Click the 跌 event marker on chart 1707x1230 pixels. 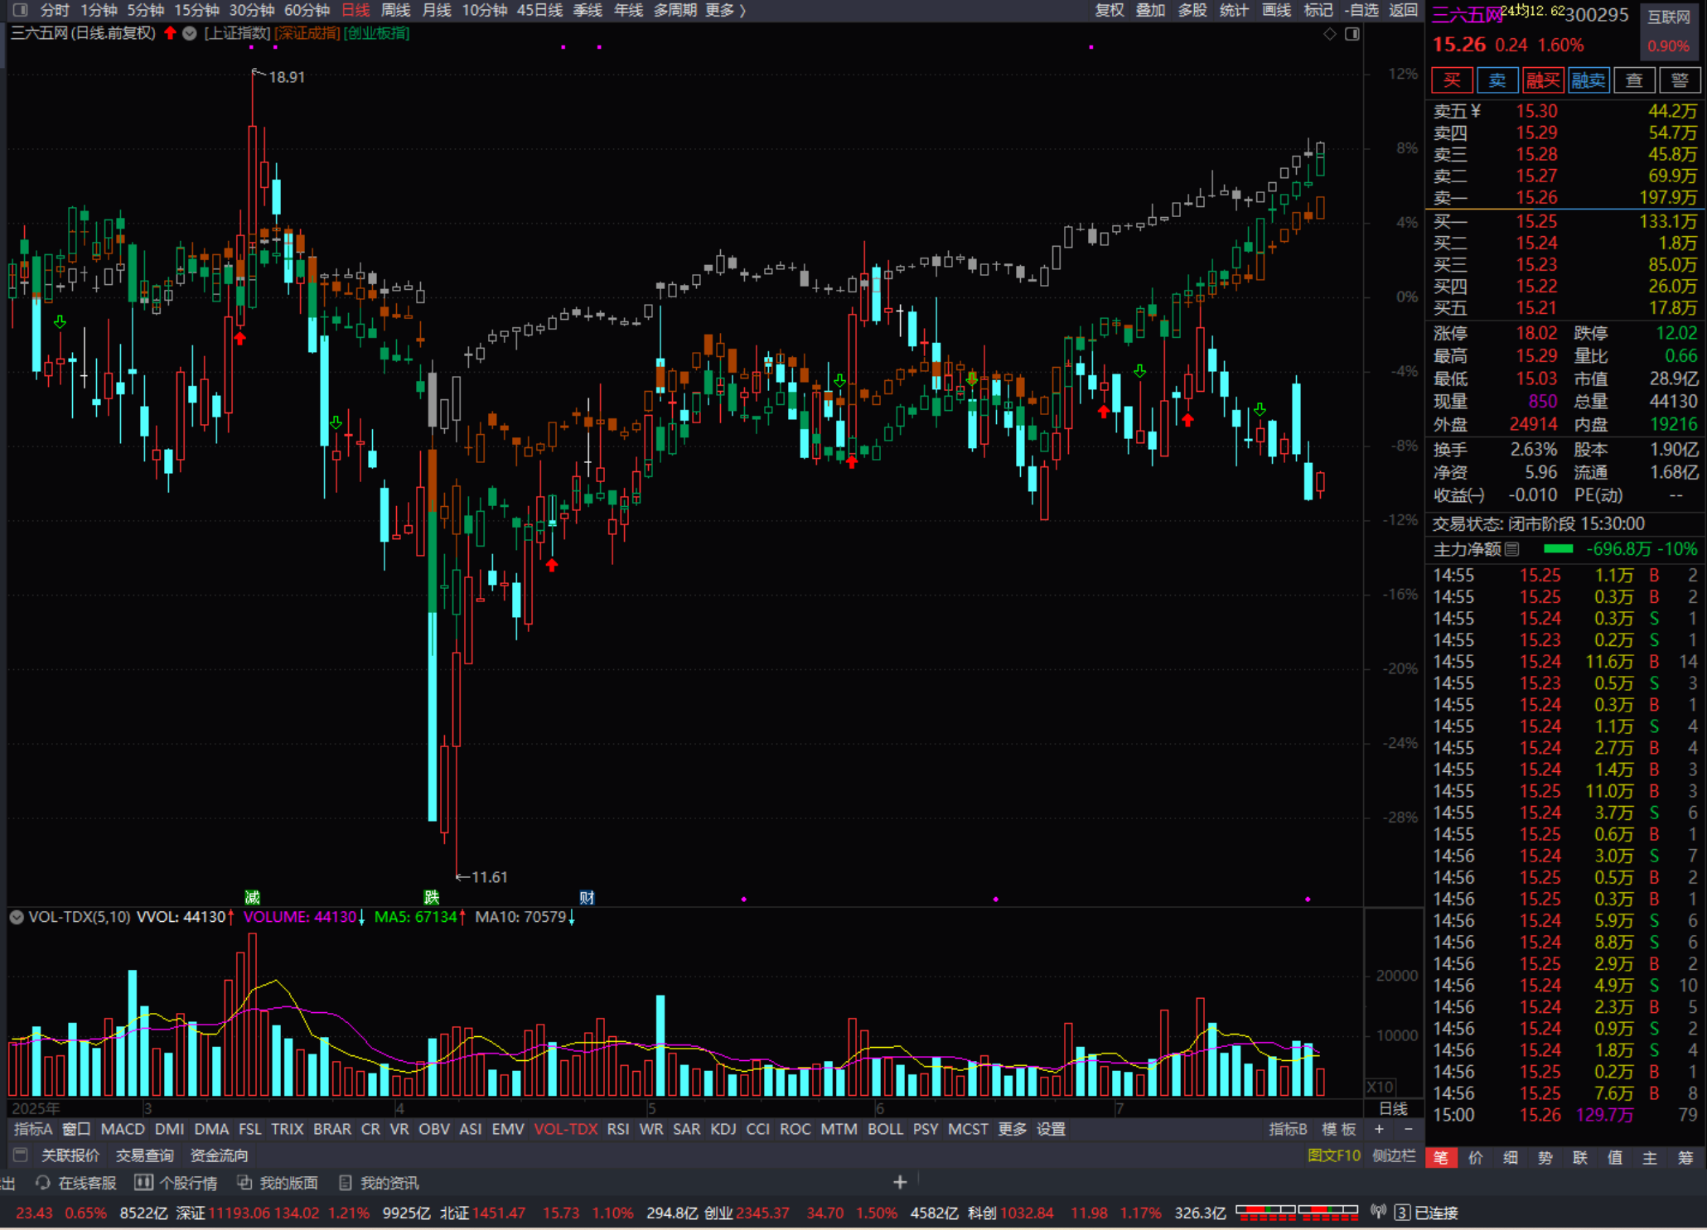[x=432, y=897]
